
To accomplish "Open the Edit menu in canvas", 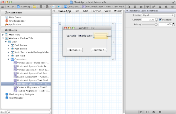I will [x=85, y=11].
